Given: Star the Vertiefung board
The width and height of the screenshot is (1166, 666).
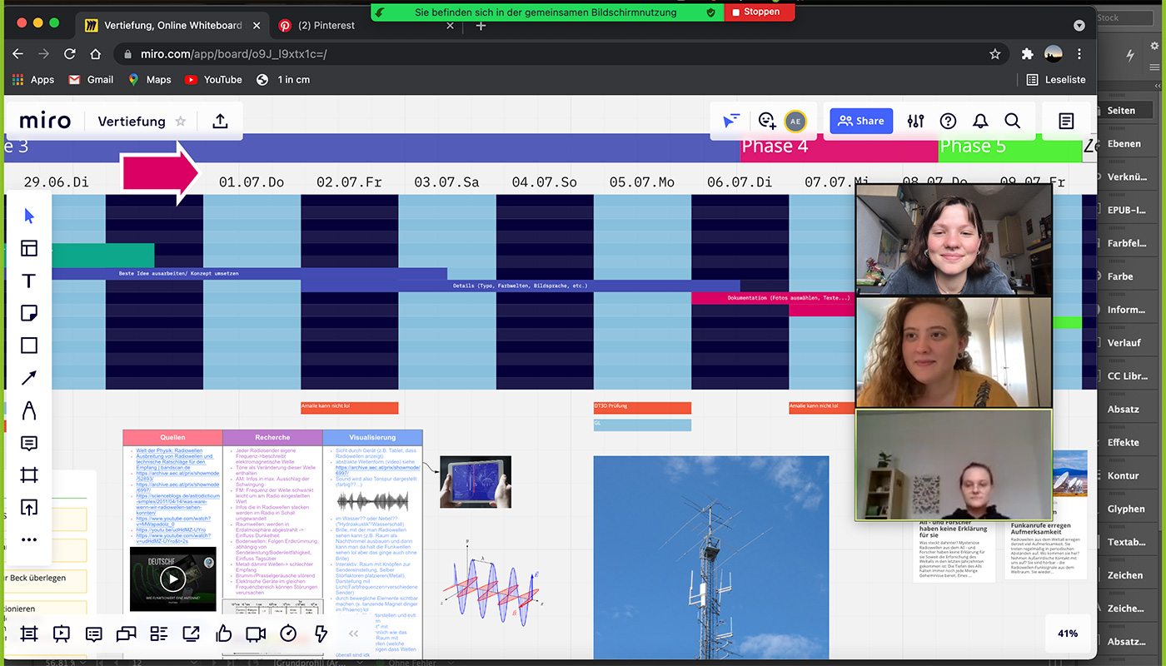Looking at the screenshot, I should pyautogui.click(x=181, y=122).
